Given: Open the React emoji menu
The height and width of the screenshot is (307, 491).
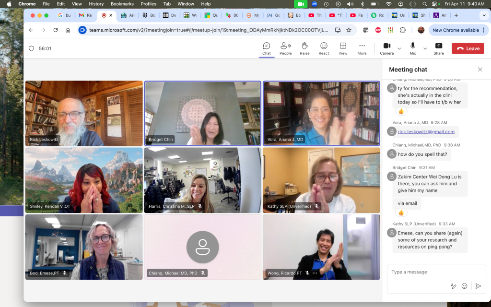Looking at the screenshot, I should click(x=324, y=48).
